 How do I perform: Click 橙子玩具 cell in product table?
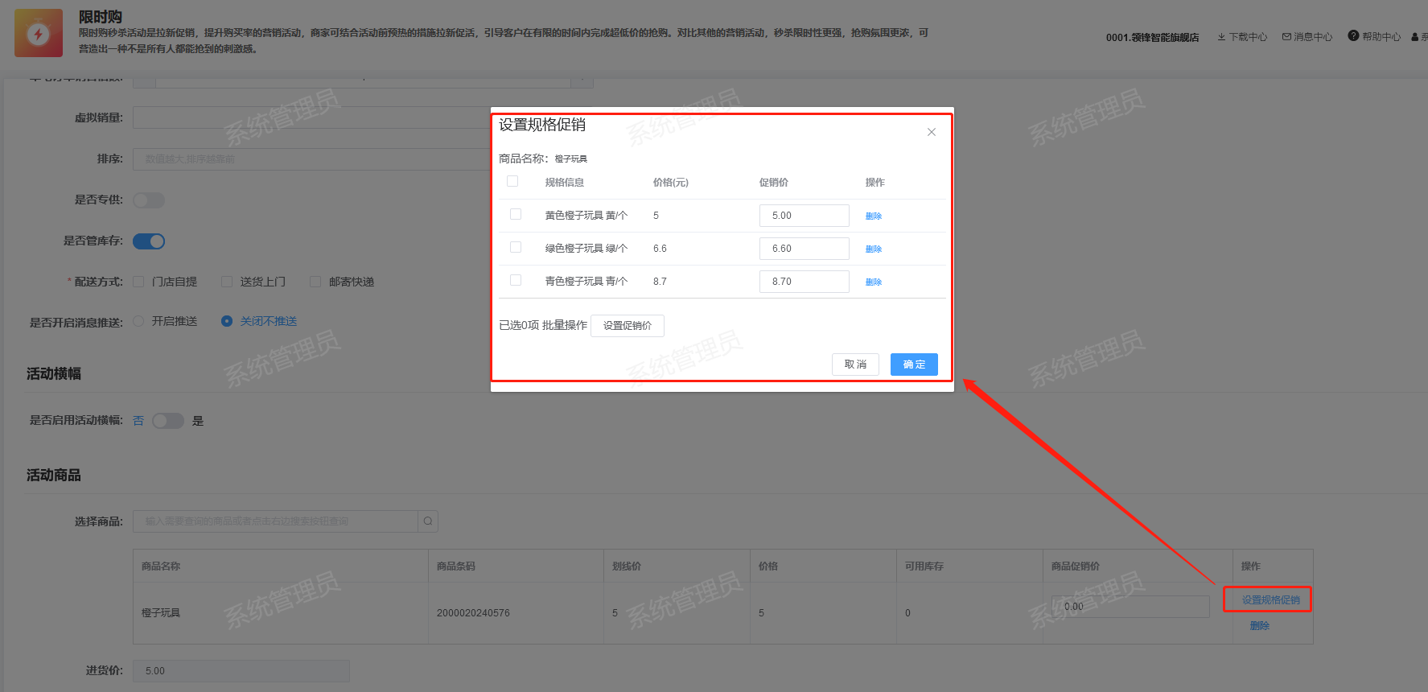[161, 613]
